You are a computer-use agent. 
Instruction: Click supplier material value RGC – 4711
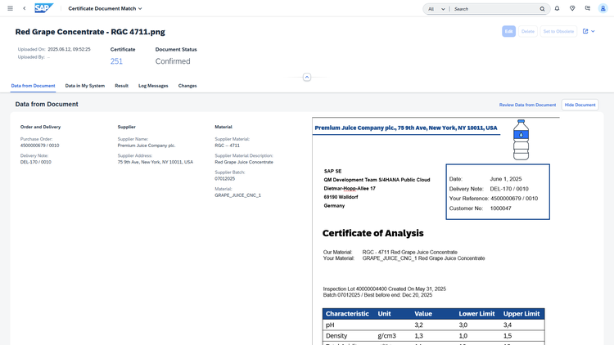pyautogui.click(x=227, y=146)
